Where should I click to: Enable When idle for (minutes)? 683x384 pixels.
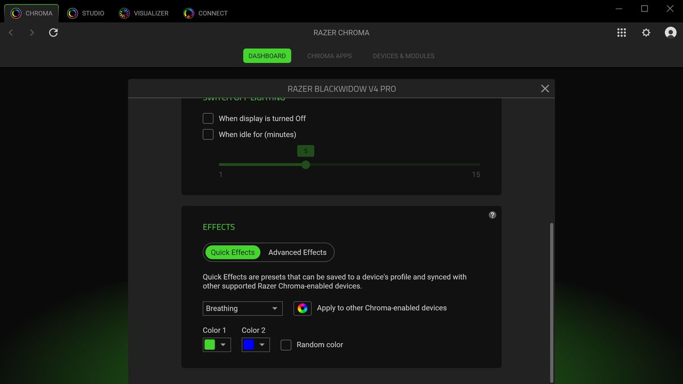(x=208, y=134)
